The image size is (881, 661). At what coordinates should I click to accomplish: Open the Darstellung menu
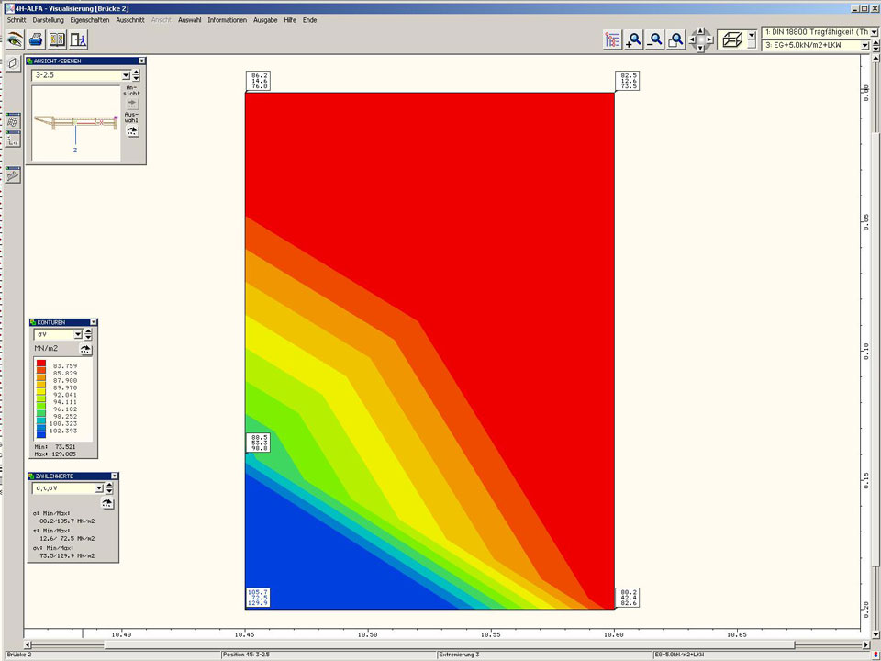point(48,19)
